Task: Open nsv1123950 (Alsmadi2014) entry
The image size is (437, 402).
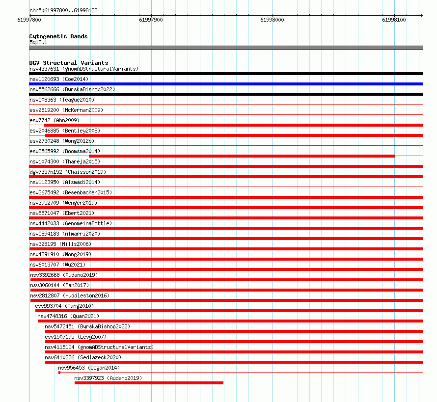Action: (x=65, y=182)
